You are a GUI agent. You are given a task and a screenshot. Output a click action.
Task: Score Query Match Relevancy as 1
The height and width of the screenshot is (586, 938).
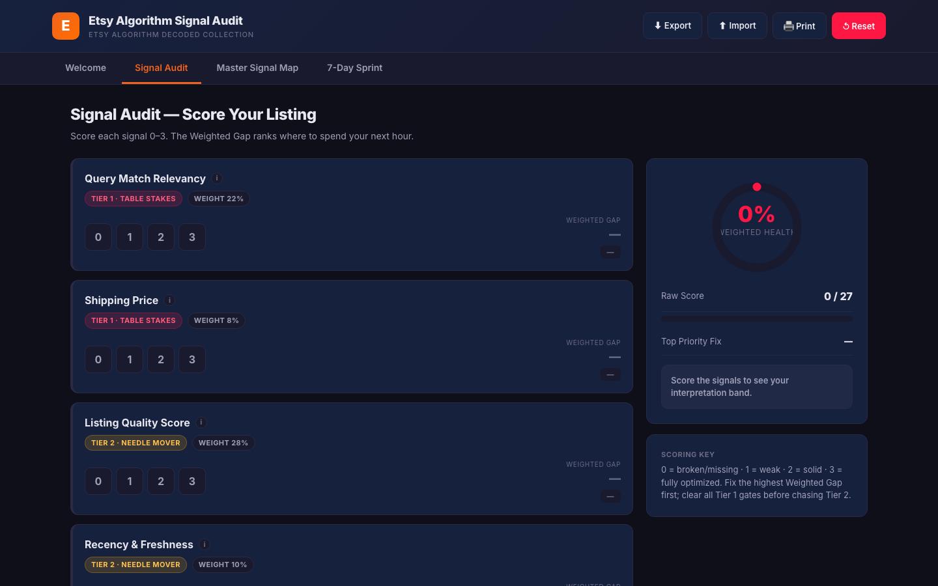point(130,237)
